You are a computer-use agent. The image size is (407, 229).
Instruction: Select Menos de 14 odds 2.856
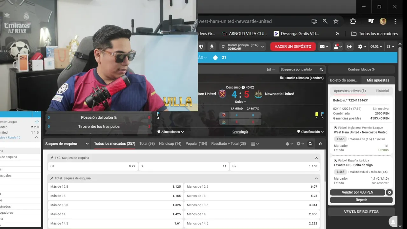(252, 214)
